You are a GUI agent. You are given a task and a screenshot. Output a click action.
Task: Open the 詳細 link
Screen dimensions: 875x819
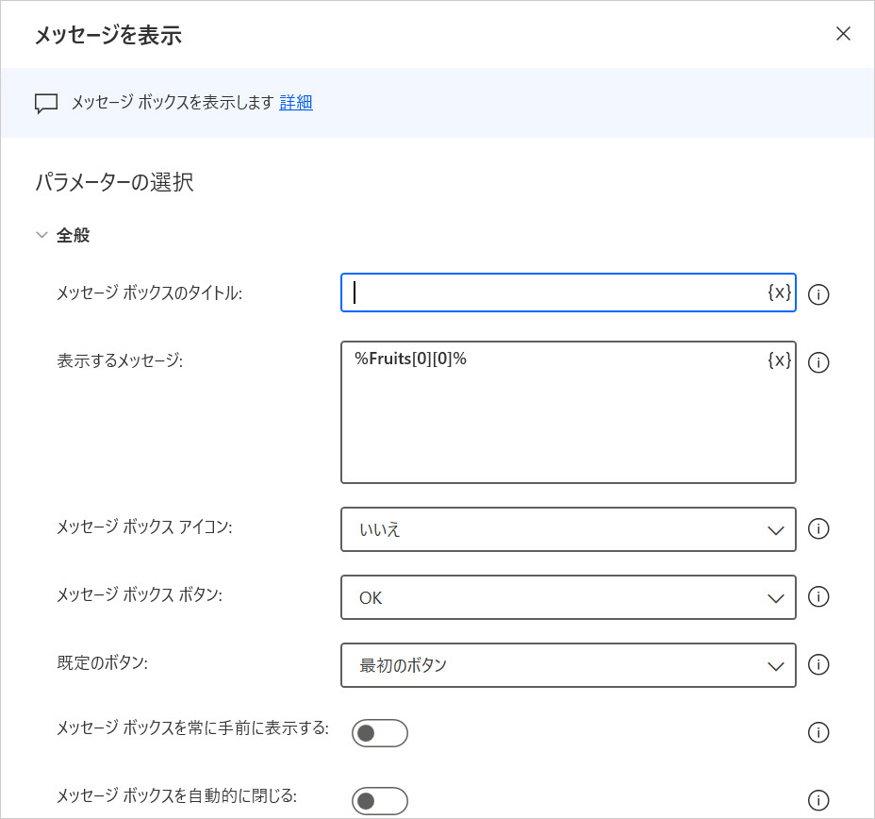point(295,103)
